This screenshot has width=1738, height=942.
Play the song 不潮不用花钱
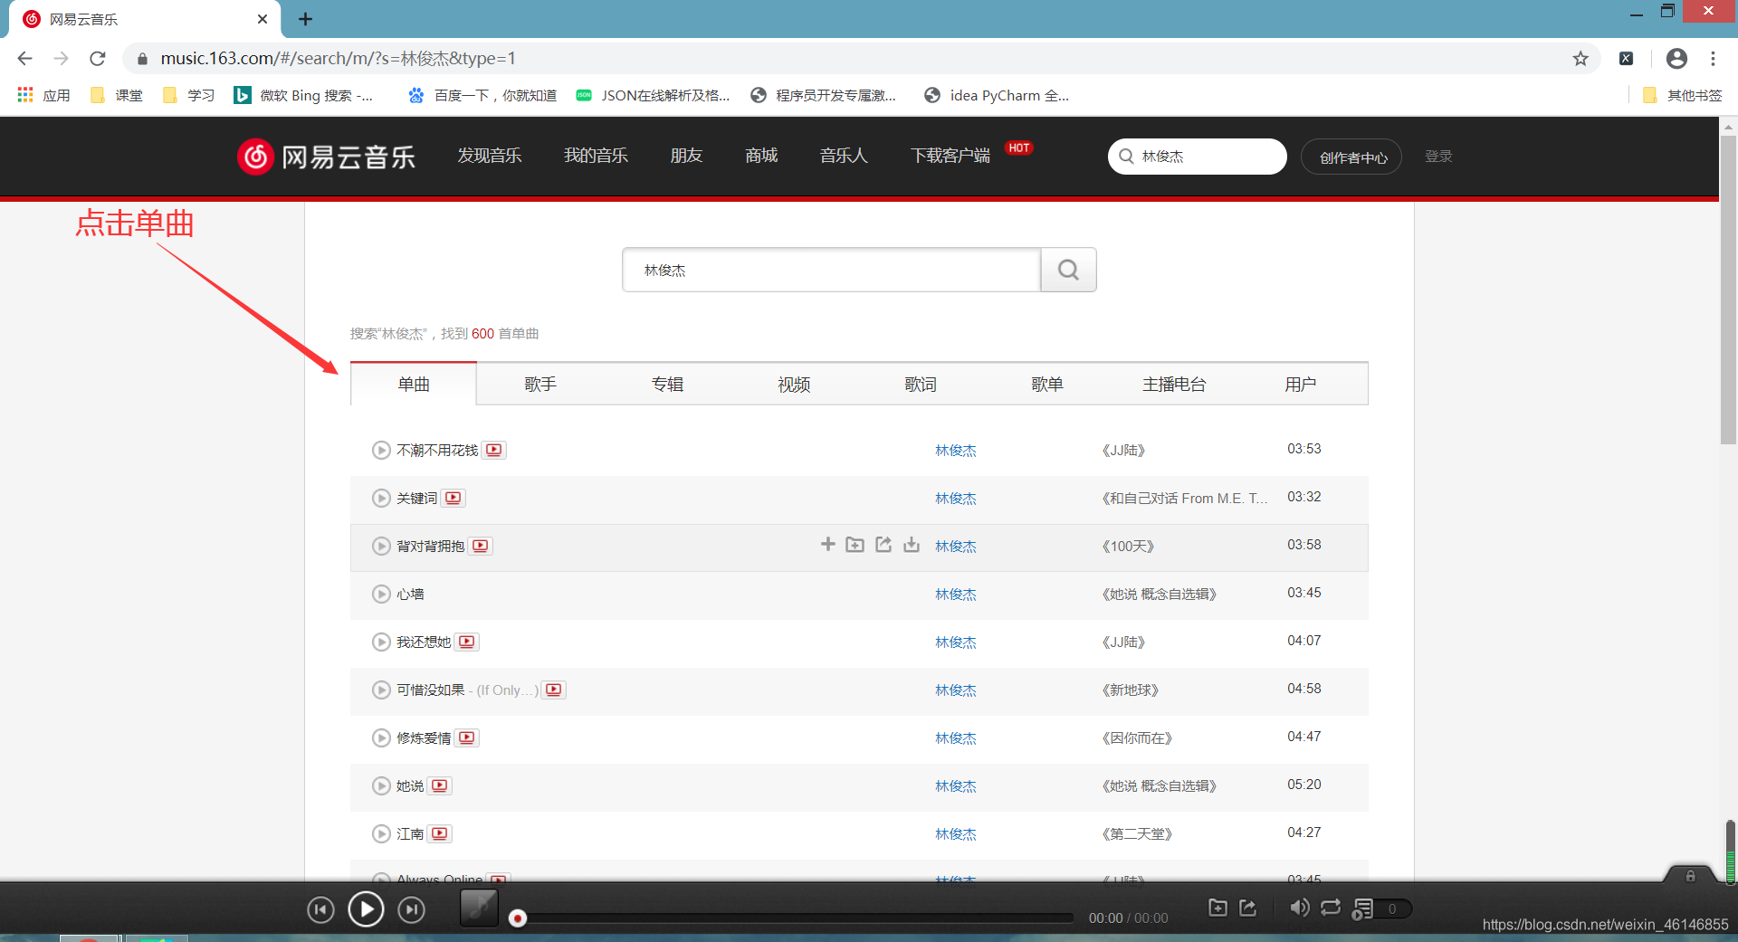[x=381, y=450]
